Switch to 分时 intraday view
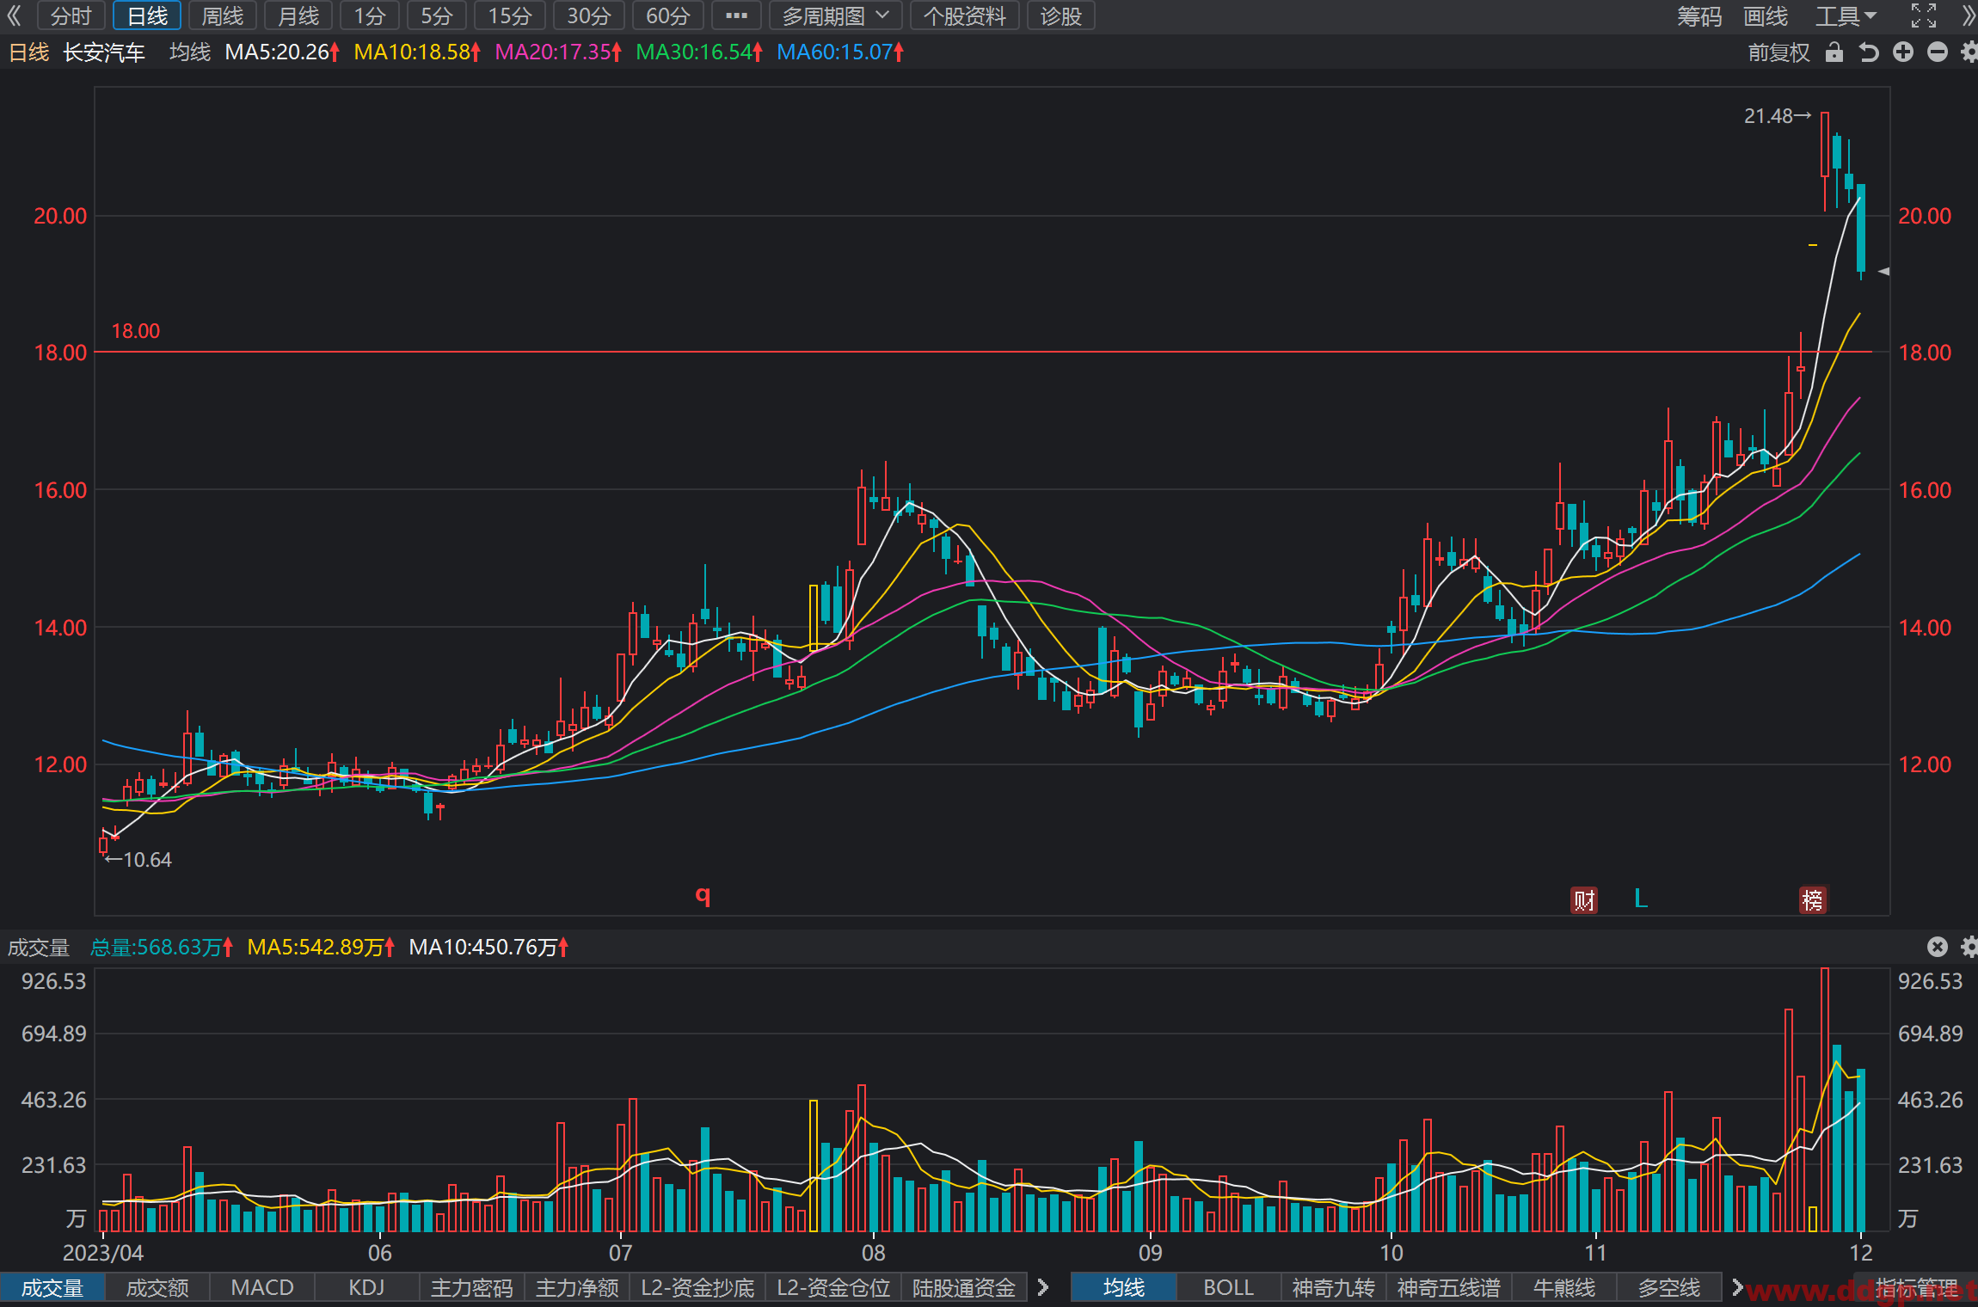Screen dimensions: 1978x1307 click(x=71, y=15)
